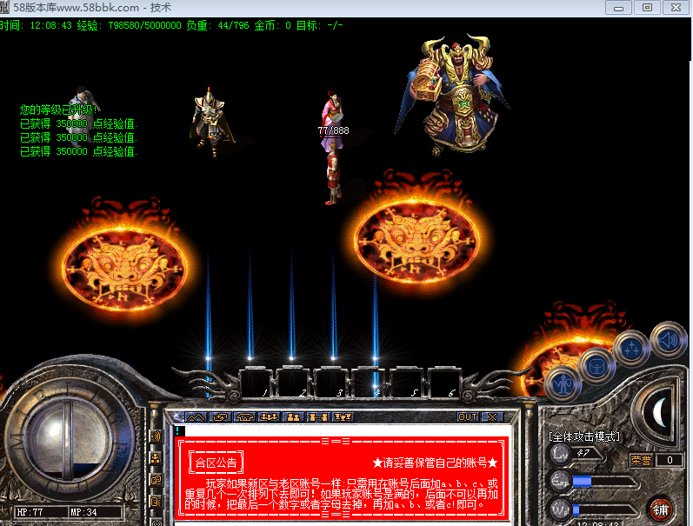
Task: Toggle the group chat icon in chat sidebar
Action: [156, 459]
